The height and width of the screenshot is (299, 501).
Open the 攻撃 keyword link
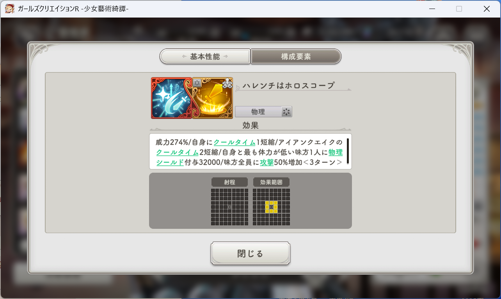point(266,163)
